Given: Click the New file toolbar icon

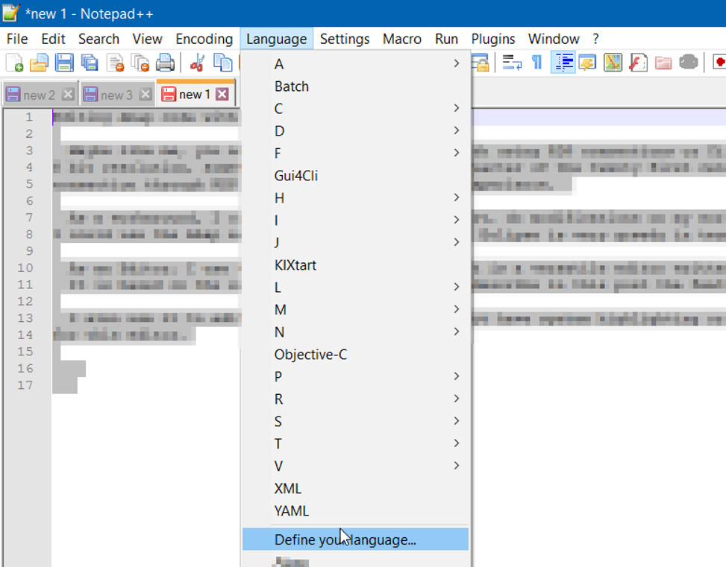Looking at the screenshot, I should tap(14, 63).
